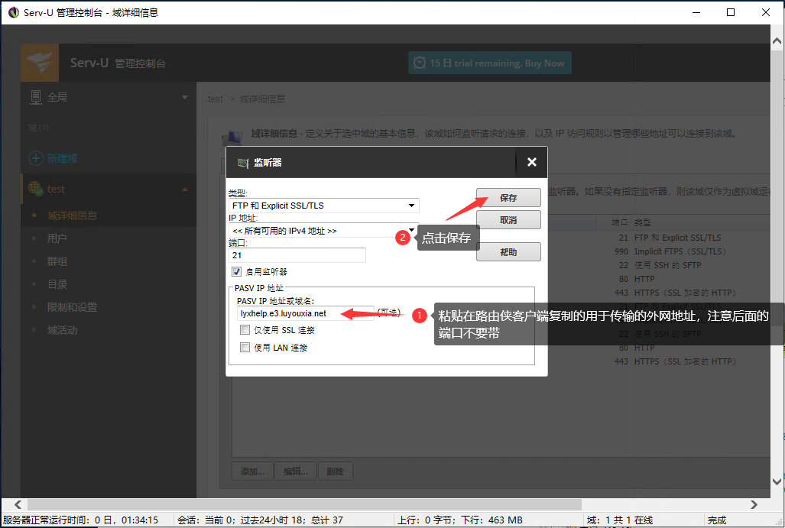Click the plus icon beside 新建域
The image size is (785, 528).
coord(37,158)
